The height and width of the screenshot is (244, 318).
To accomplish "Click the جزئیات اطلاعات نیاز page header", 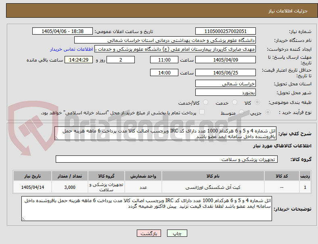I will (288, 11).
